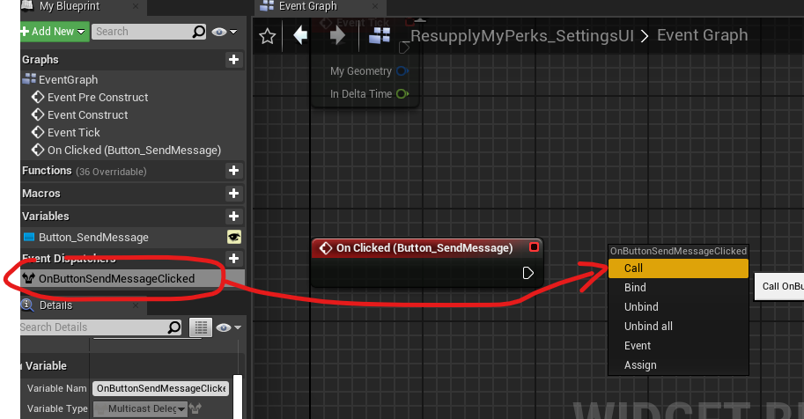Select On Clicked (Button_SendMessage) tree entry
Image resolution: width=804 pixels, height=419 pixels.
tap(134, 150)
